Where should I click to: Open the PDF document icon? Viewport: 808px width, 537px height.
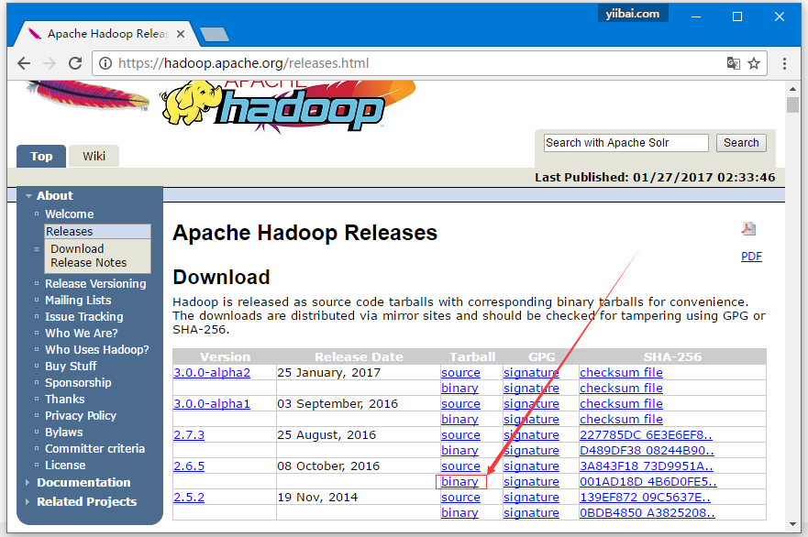pos(749,229)
